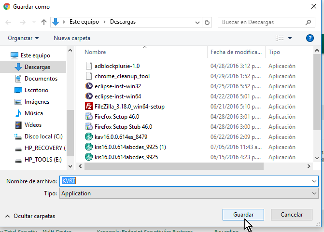
Task: Click the Chrome icon in the title bar
Action: point(7,6)
